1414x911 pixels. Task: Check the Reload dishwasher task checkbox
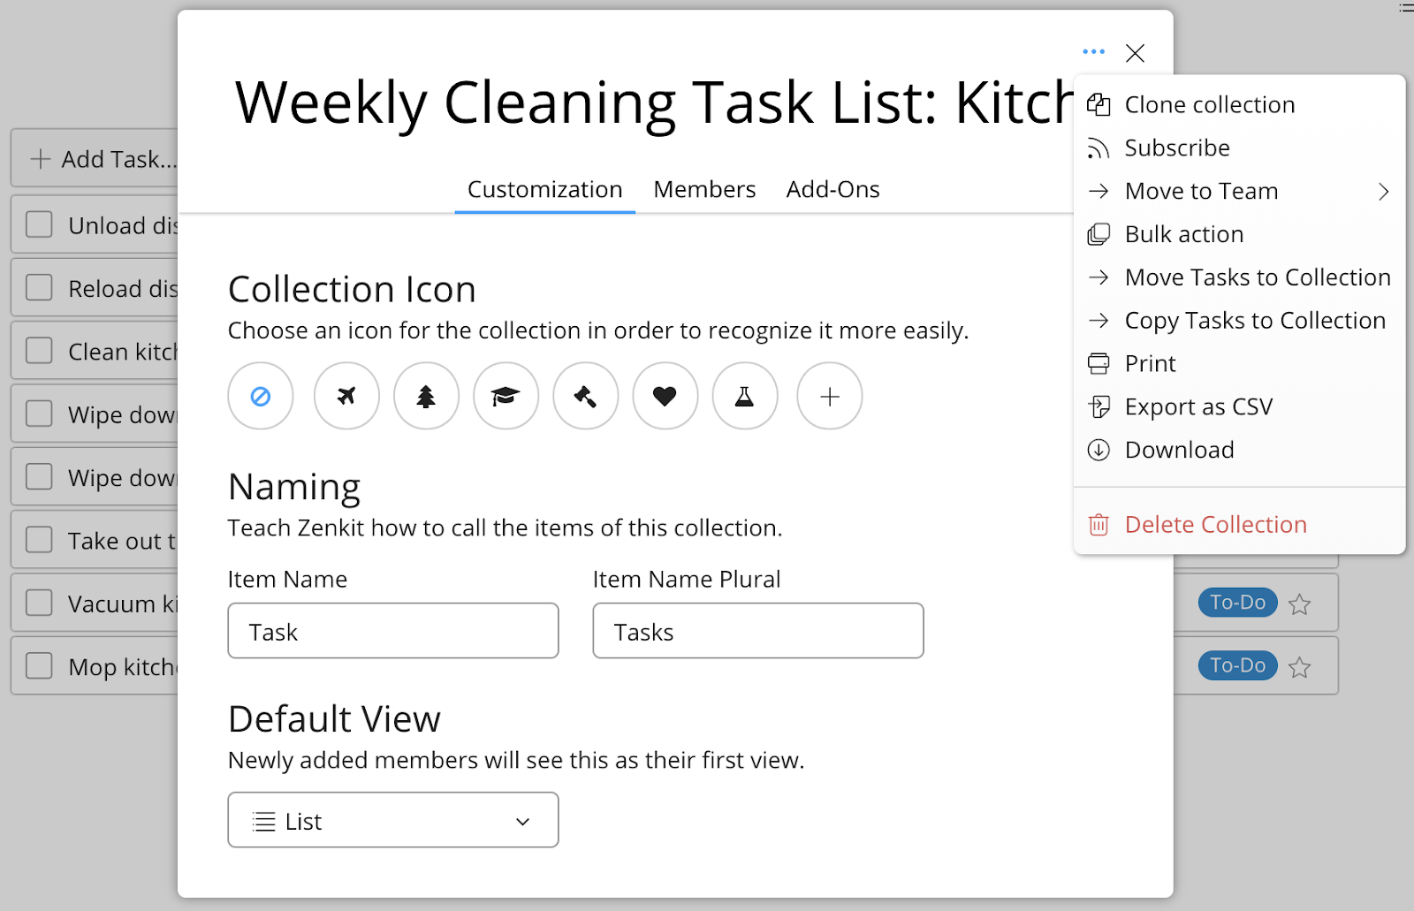(x=39, y=288)
